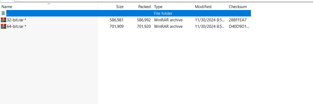Click the sort arrow above the Name column
313x104 pixels.
coord(49,4)
